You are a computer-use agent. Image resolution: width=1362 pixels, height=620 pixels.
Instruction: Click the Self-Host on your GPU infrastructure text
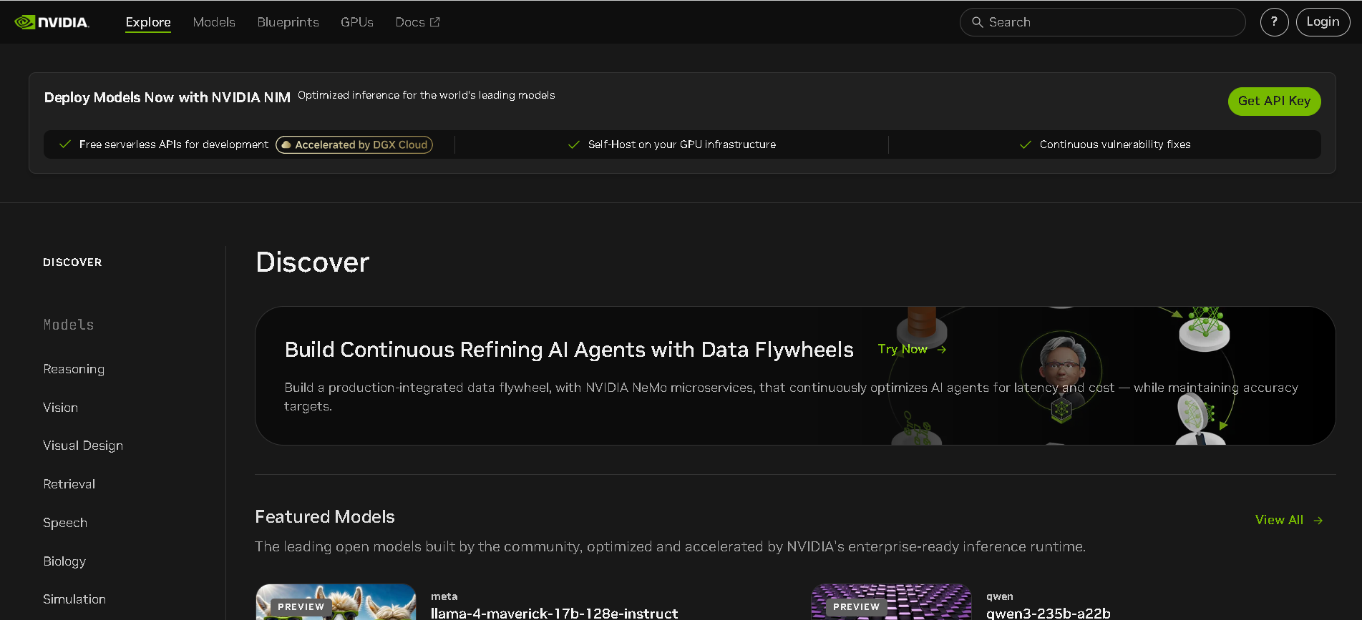click(x=682, y=144)
